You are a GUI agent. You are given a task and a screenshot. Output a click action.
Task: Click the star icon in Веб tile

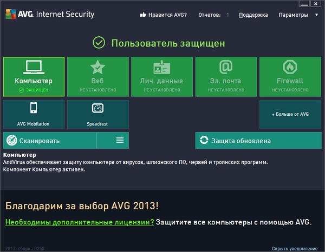click(x=97, y=67)
